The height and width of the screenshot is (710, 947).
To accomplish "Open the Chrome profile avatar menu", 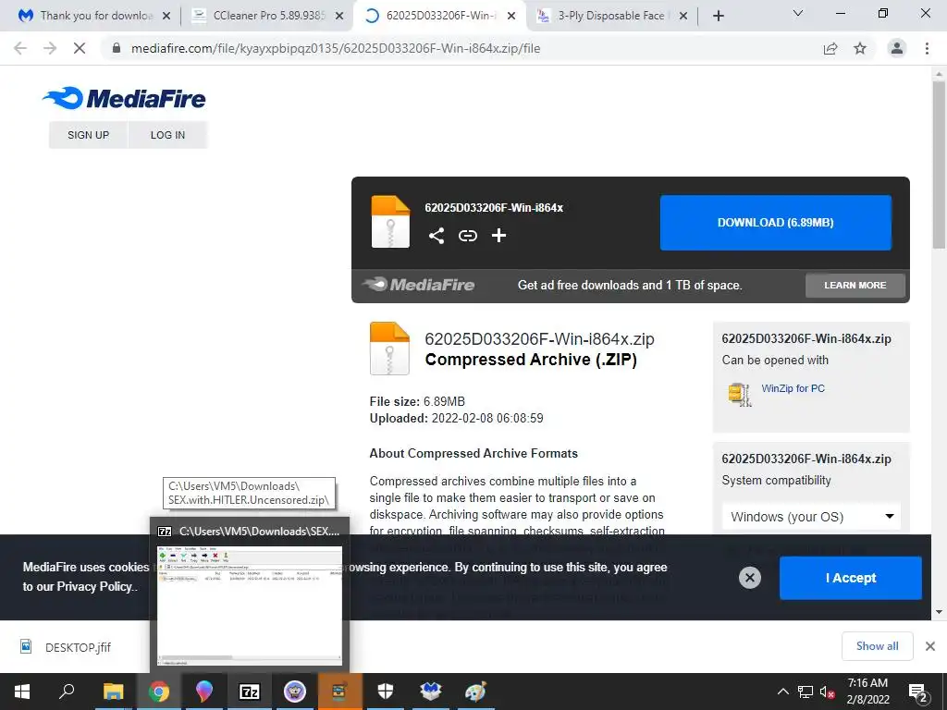I will tap(897, 48).
